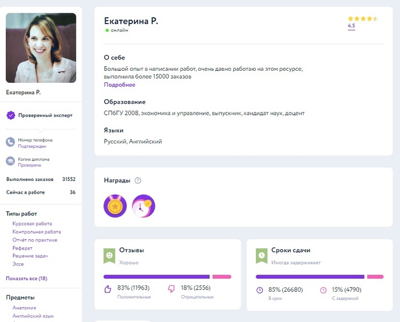The image size is (400, 322).
Task: Click the in-progress orders count 36
Action: (73, 192)
